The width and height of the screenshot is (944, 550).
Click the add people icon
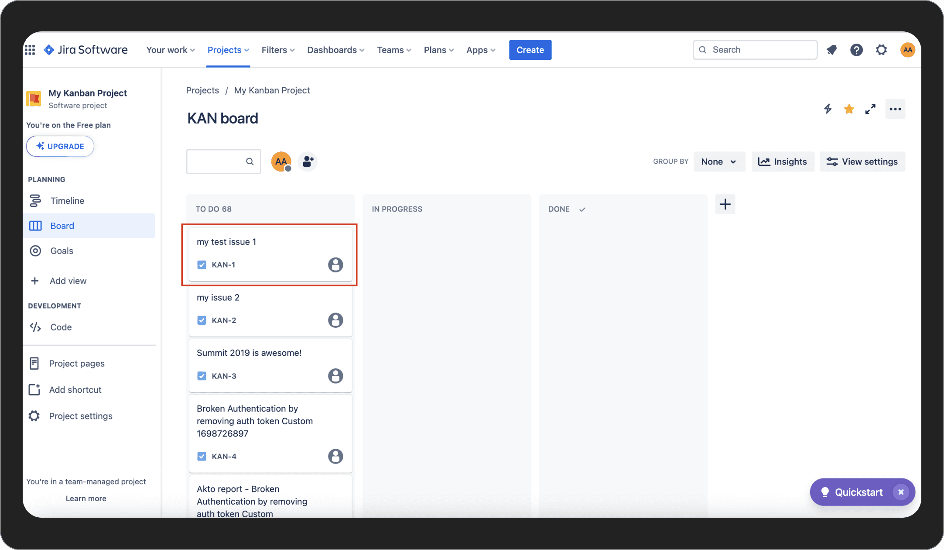(x=308, y=162)
